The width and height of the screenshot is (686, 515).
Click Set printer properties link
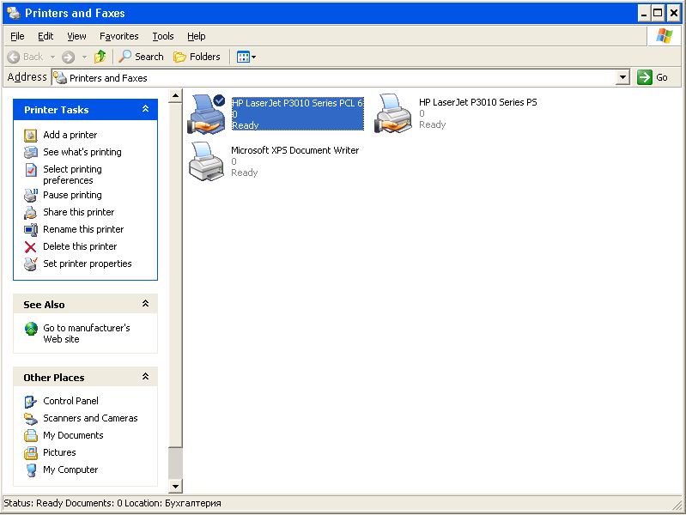88,264
